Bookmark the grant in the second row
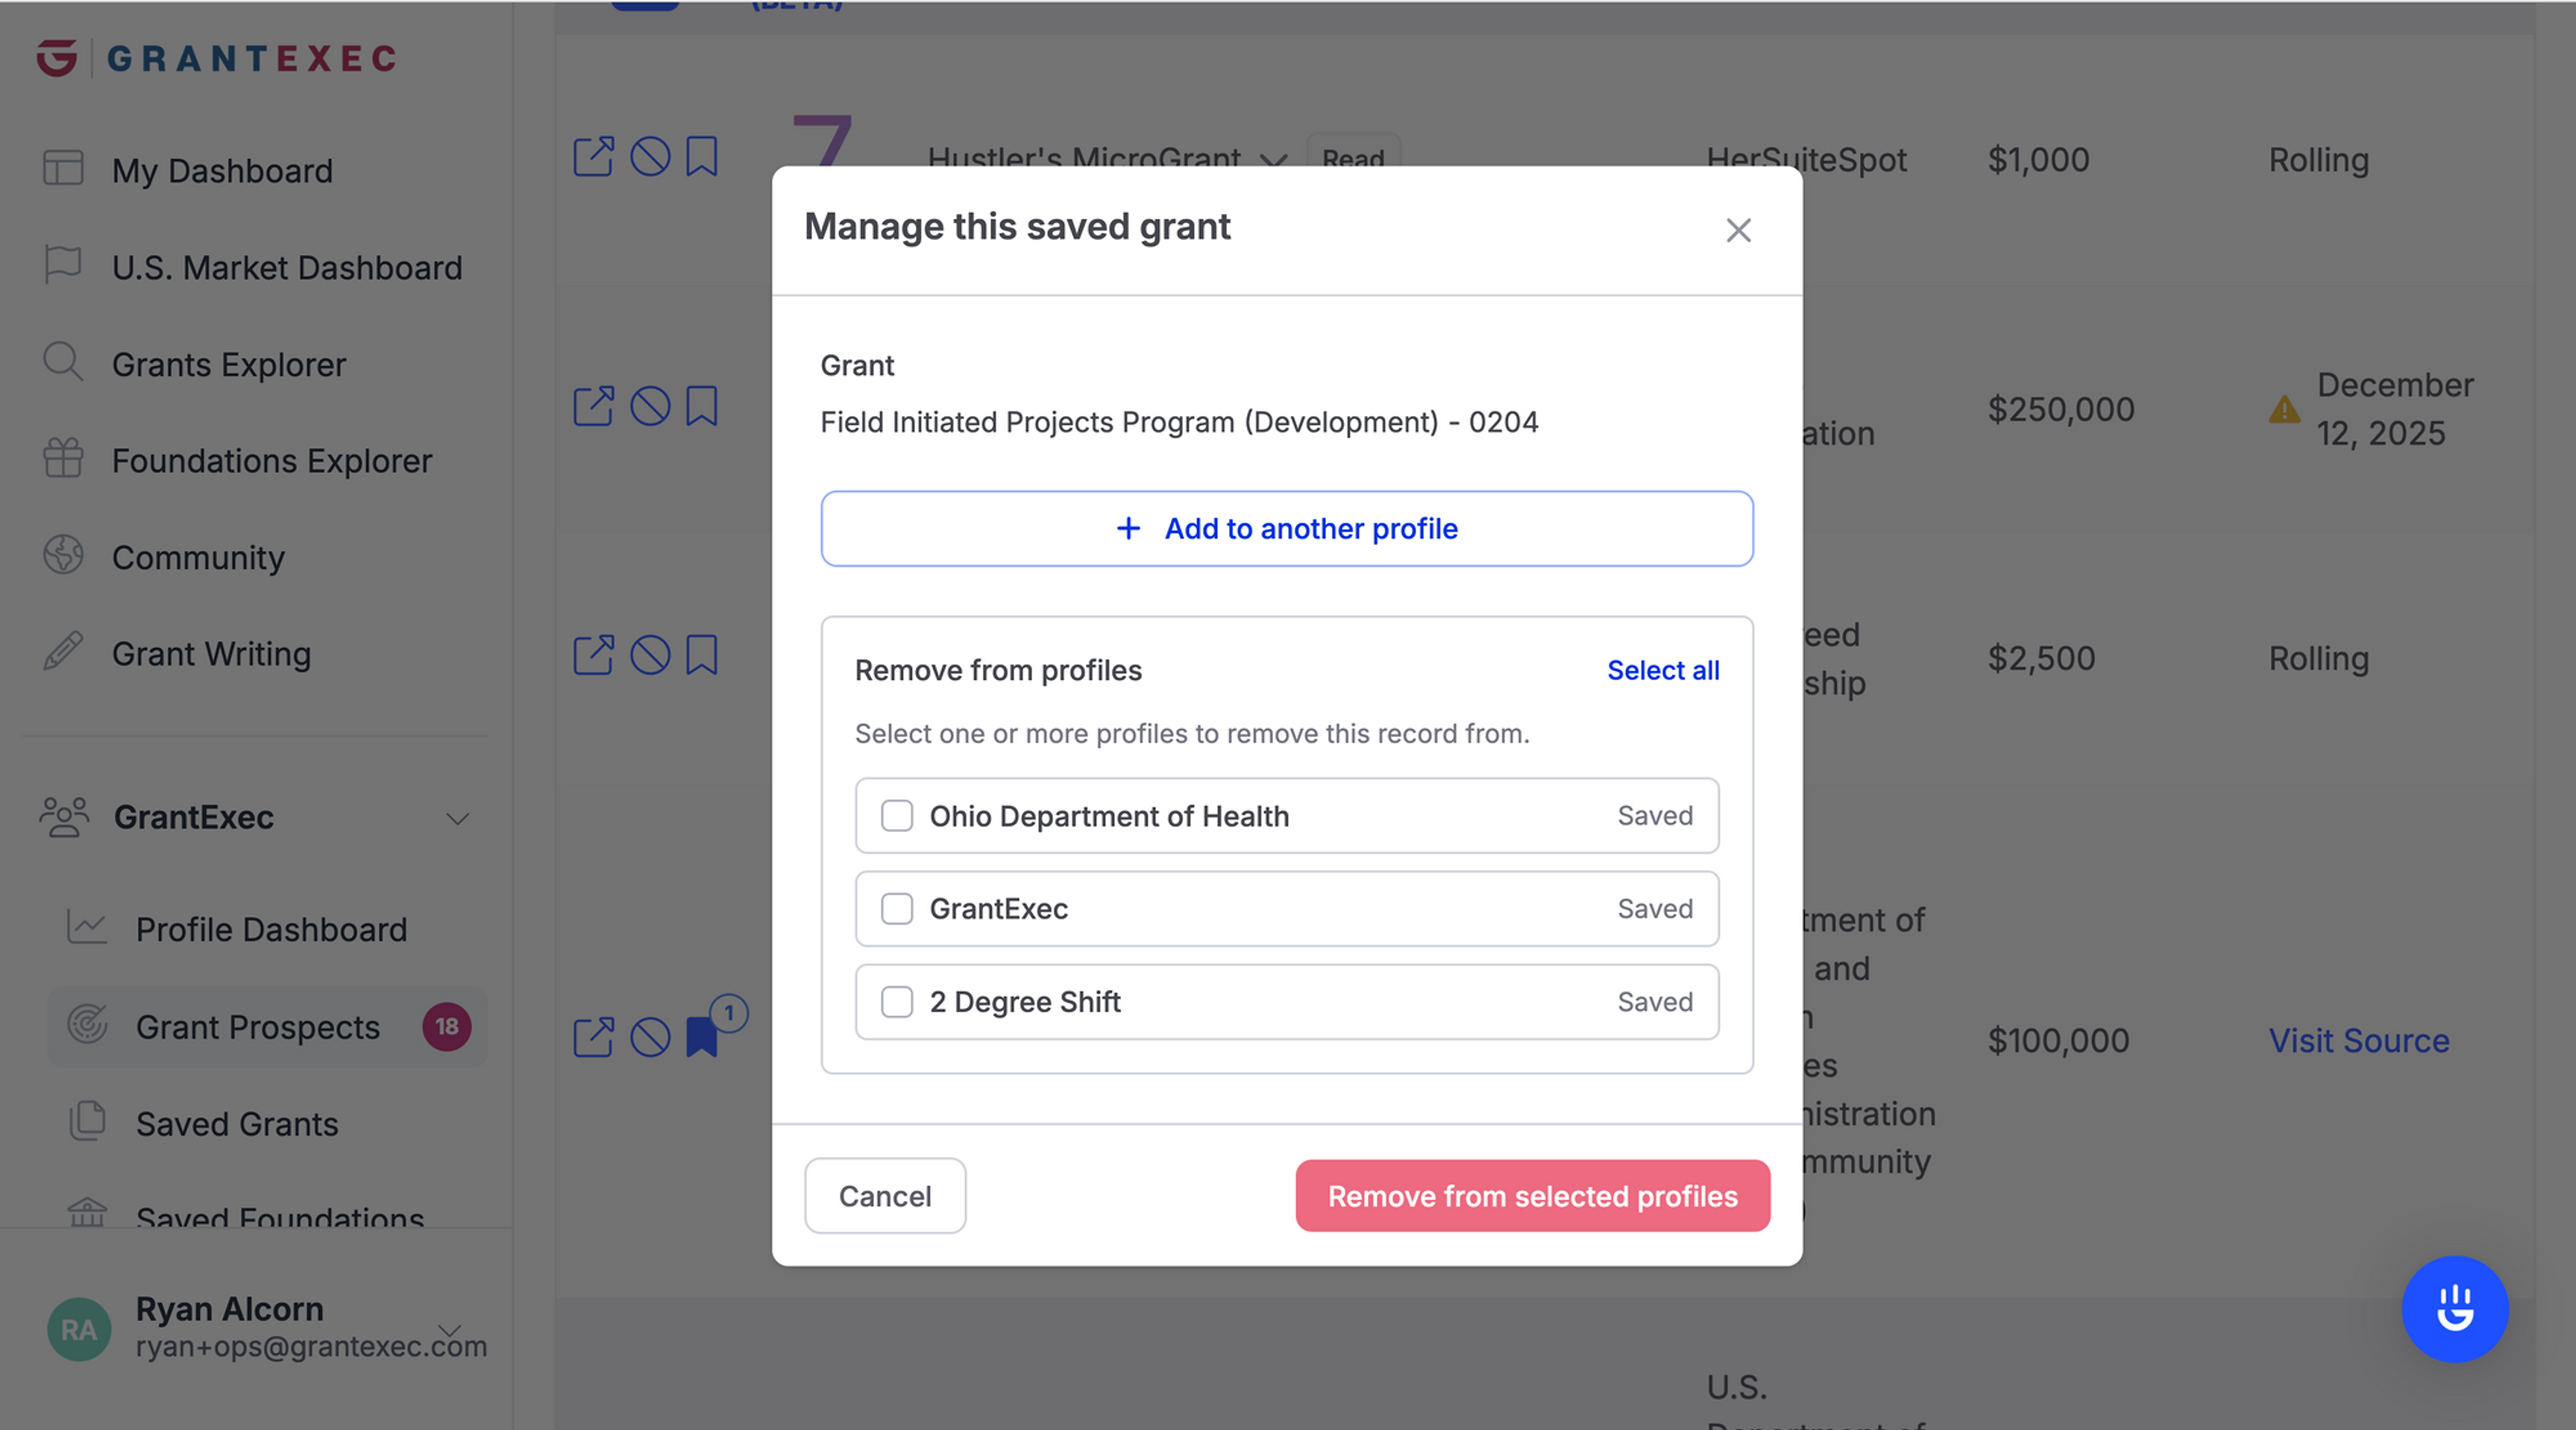The width and height of the screenshot is (2576, 1430). coord(703,407)
